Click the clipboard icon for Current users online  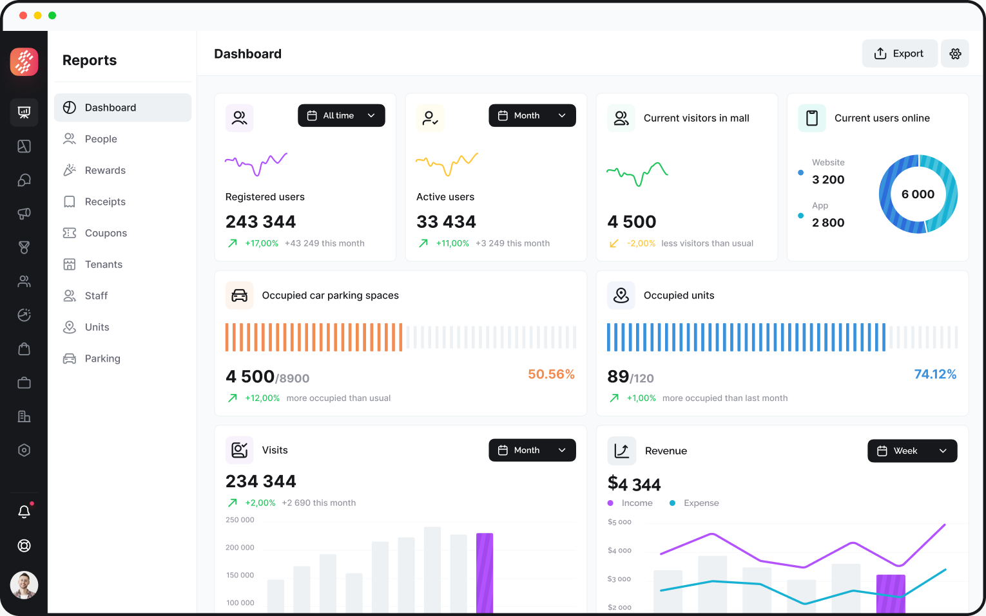click(x=812, y=118)
